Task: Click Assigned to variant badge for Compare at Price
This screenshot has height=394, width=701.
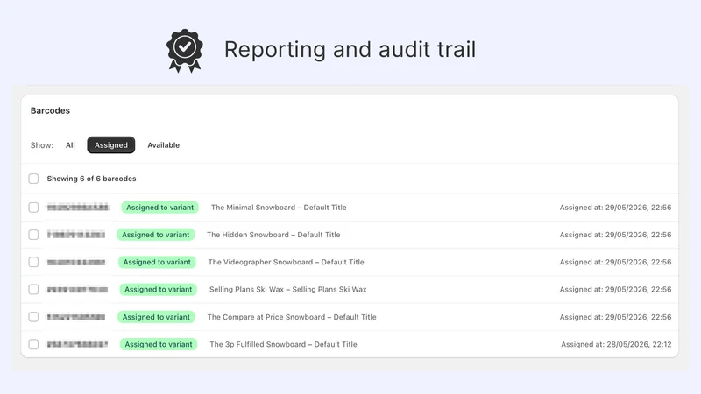Action: click(x=156, y=317)
